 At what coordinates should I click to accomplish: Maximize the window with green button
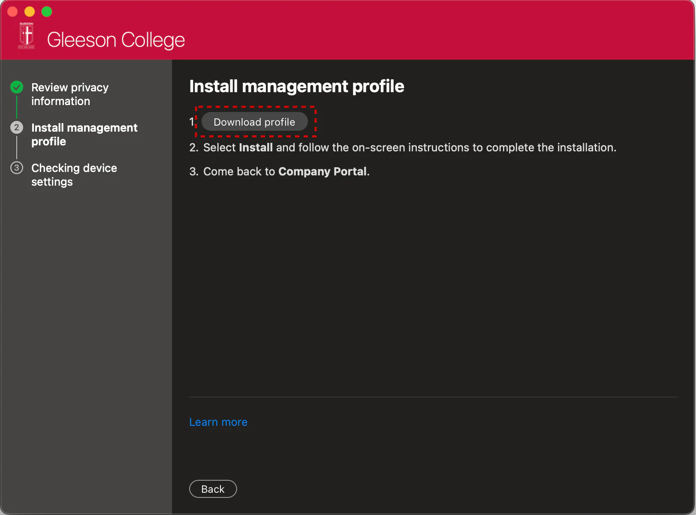47,12
